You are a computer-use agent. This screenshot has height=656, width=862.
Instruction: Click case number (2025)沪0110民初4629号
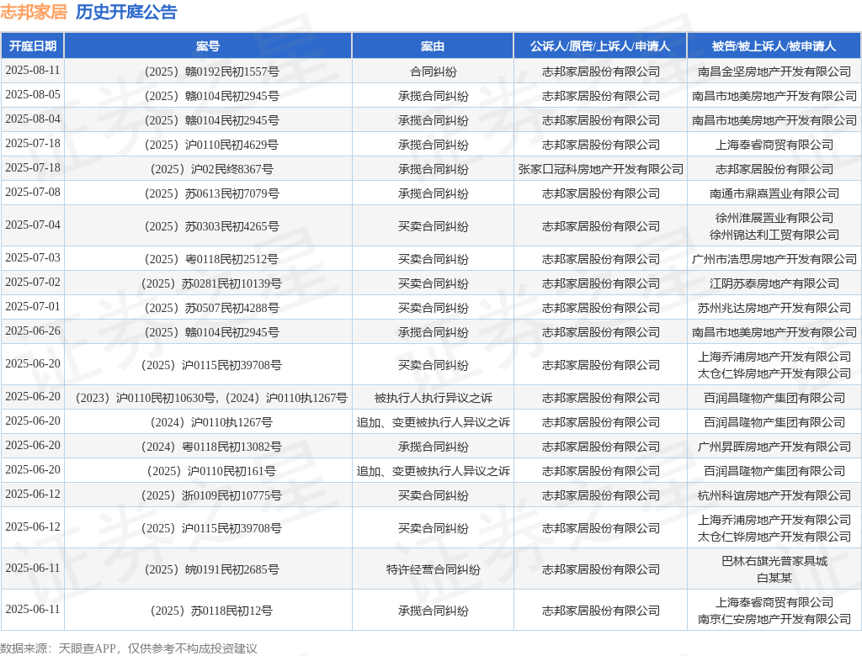(x=211, y=145)
